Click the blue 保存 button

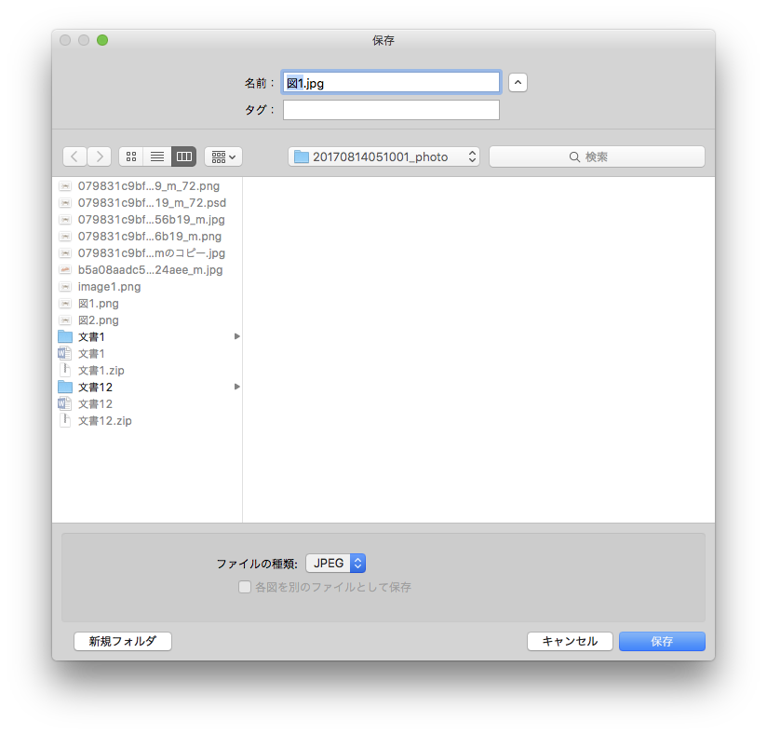(x=663, y=641)
